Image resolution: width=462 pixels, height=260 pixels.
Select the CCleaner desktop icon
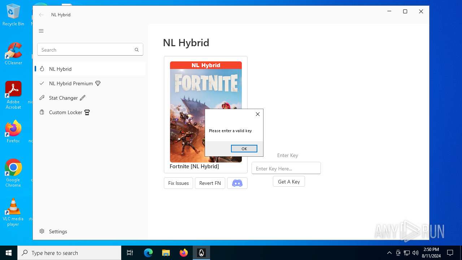pos(13,54)
